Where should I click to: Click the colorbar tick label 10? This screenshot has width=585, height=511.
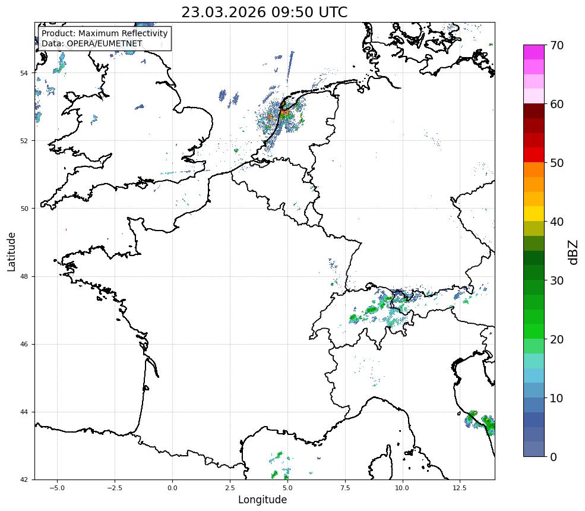[x=556, y=398]
